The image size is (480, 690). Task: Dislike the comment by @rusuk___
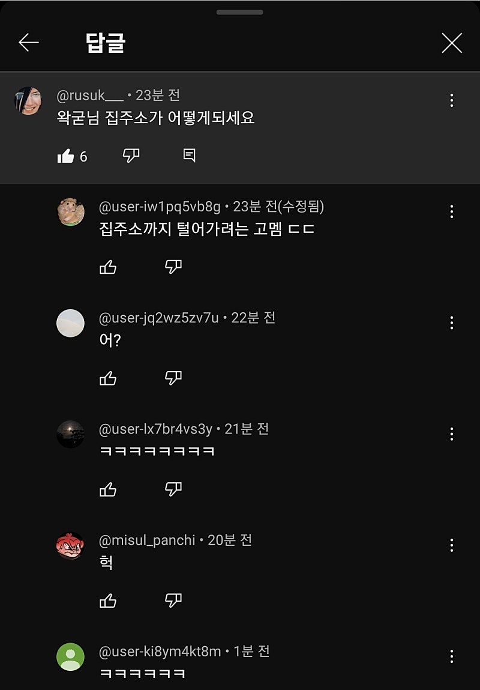pyautogui.click(x=131, y=156)
